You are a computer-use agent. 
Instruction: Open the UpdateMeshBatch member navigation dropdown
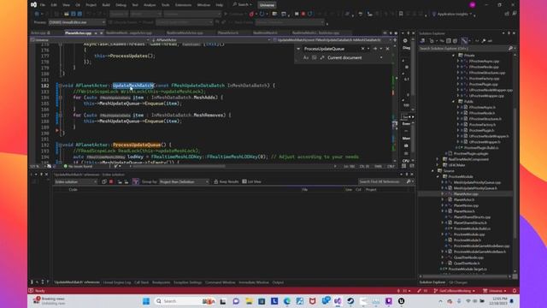point(332,40)
